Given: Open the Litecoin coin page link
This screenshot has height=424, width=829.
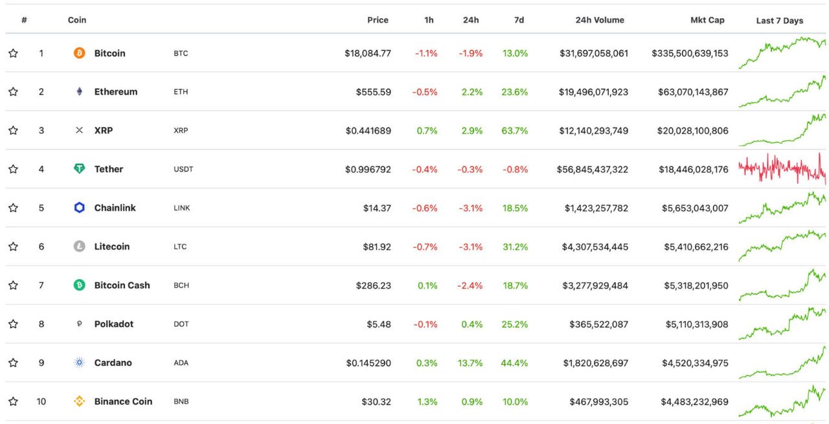Looking at the screenshot, I should (x=112, y=247).
